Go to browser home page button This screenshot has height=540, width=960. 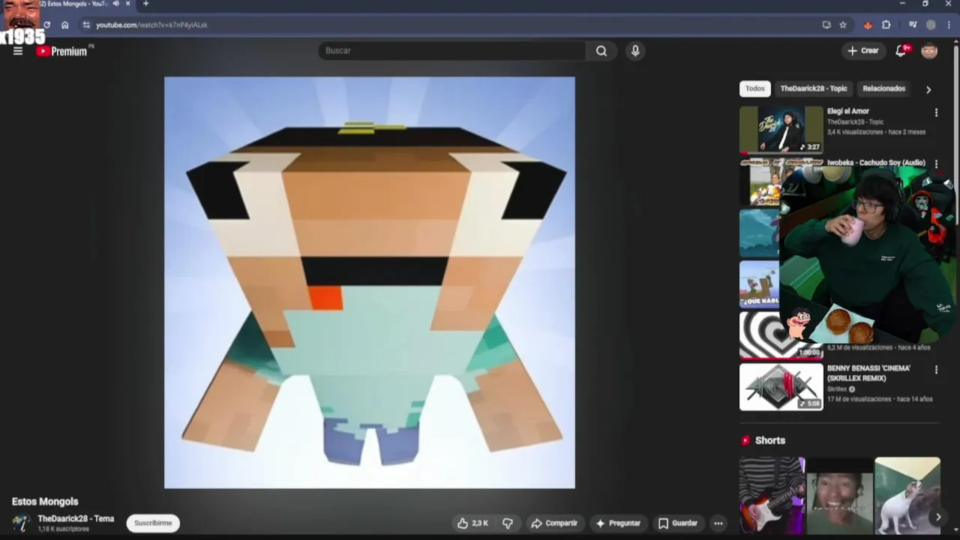(x=65, y=25)
